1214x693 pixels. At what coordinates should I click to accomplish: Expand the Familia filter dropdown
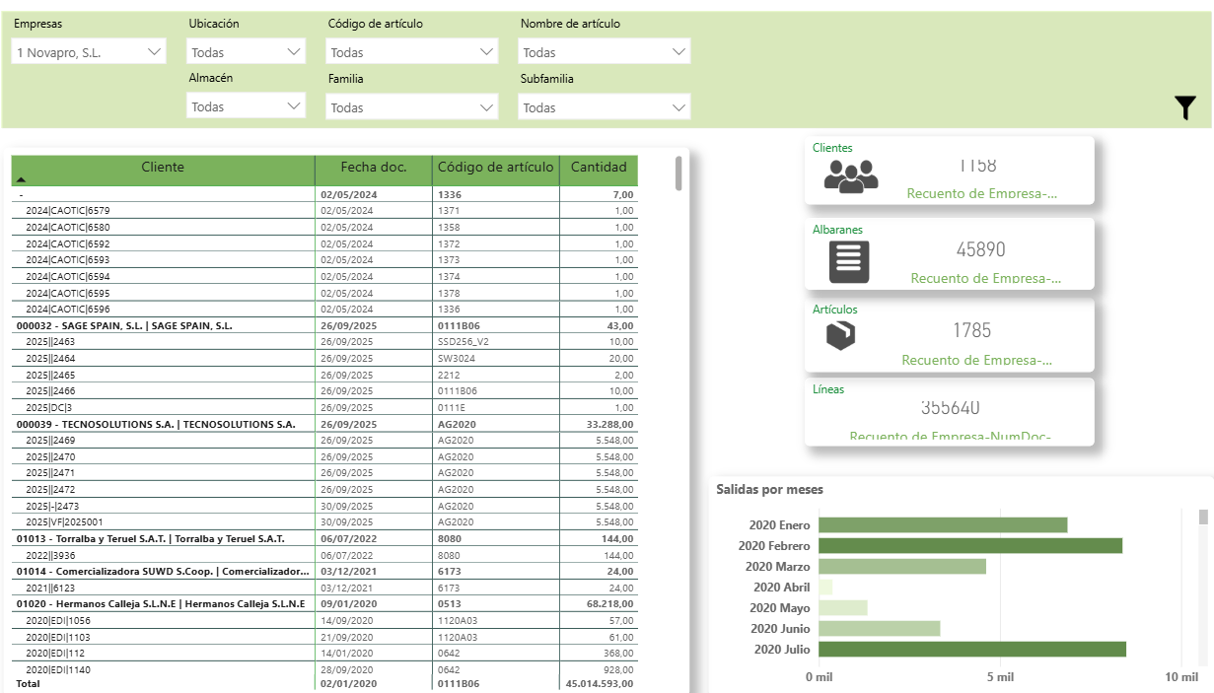point(412,107)
